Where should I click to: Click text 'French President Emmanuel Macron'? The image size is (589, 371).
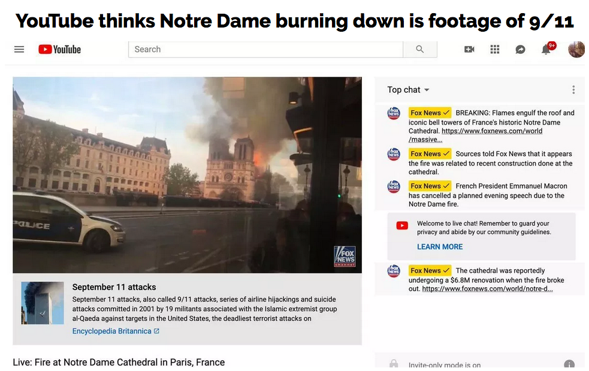click(x=511, y=186)
